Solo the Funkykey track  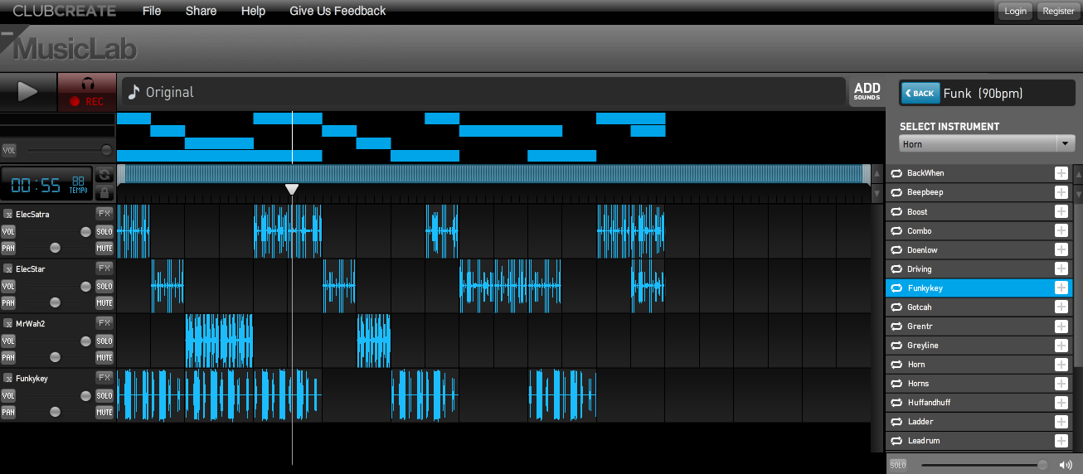tap(104, 395)
